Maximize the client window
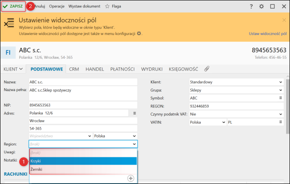The width and height of the screenshot is (290, 184). tap(272, 7)
